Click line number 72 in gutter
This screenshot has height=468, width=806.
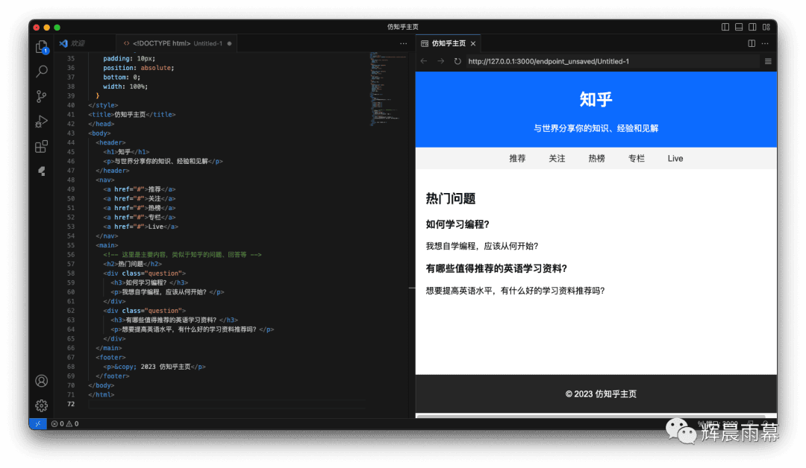(x=71, y=405)
